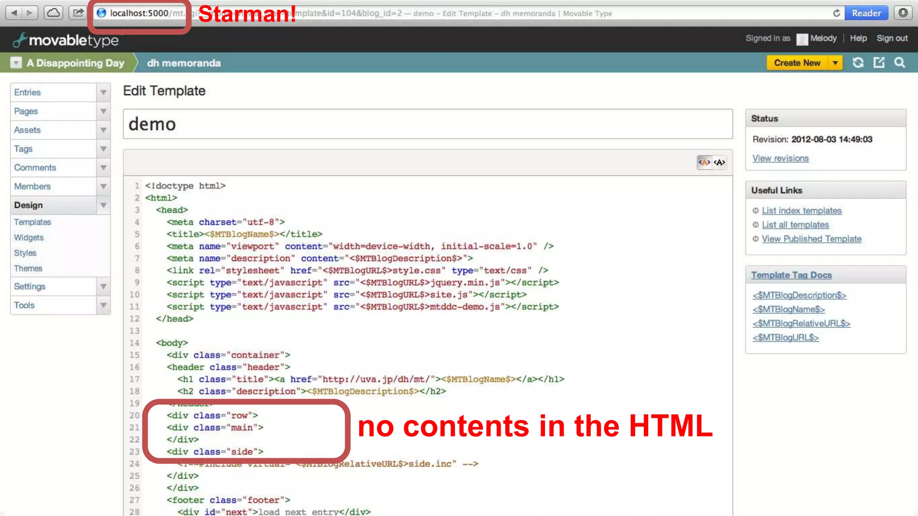This screenshot has height=516, width=918.
Task: Click the Reader button in address bar
Action: coord(866,13)
